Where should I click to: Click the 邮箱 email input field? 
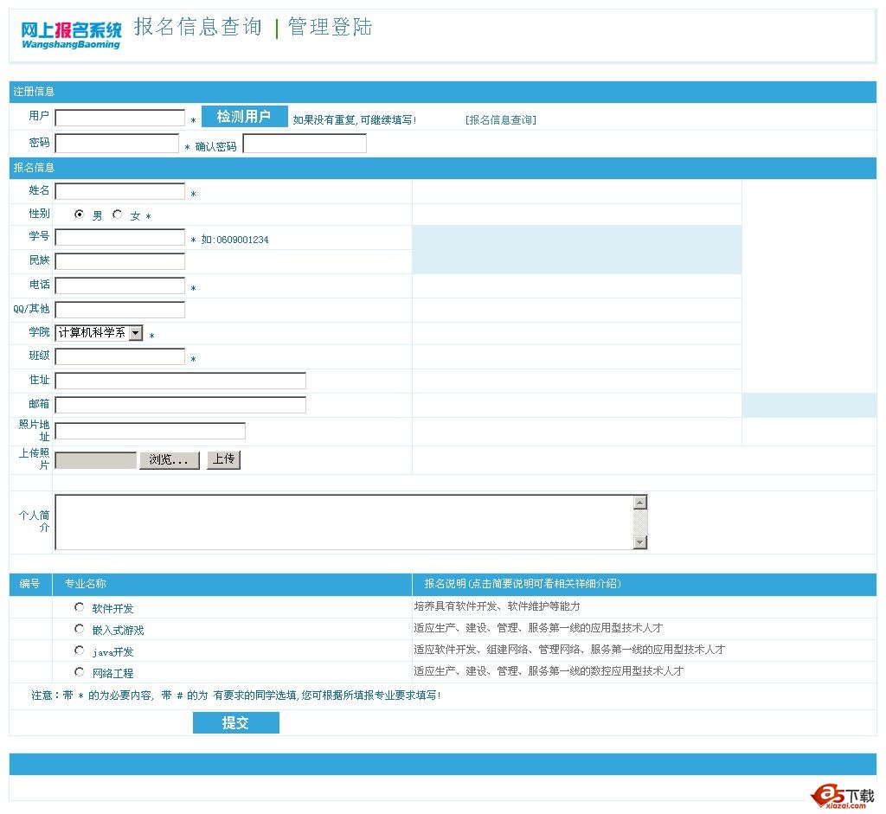pyautogui.click(x=179, y=404)
